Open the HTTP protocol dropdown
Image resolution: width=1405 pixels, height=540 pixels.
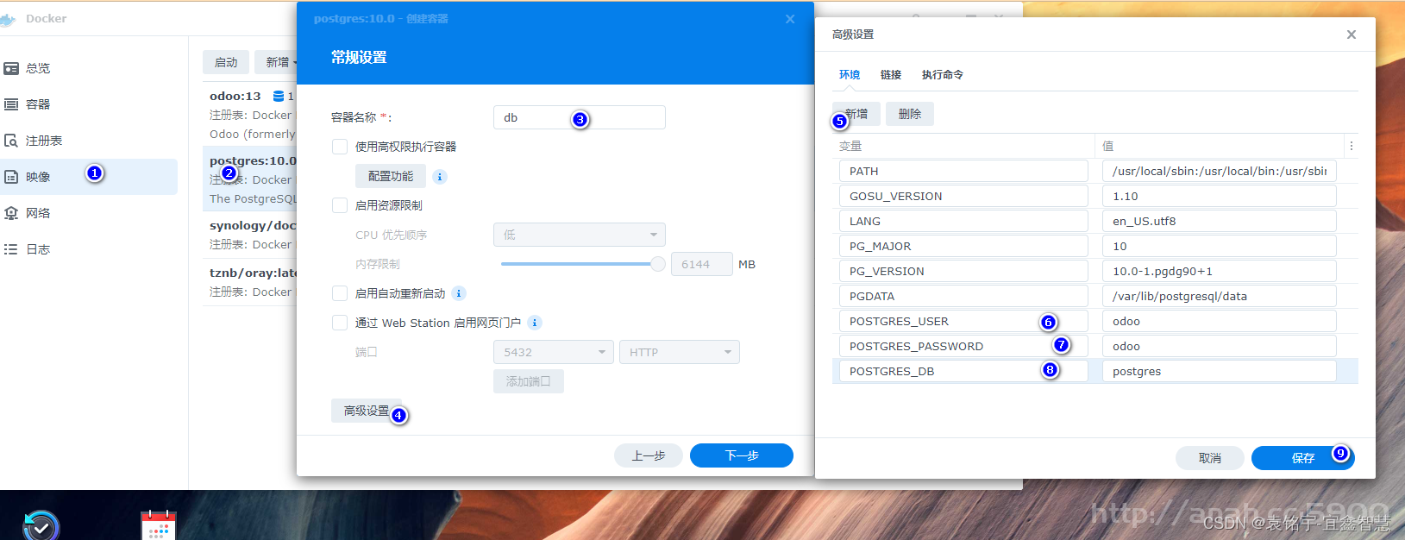pos(680,352)
